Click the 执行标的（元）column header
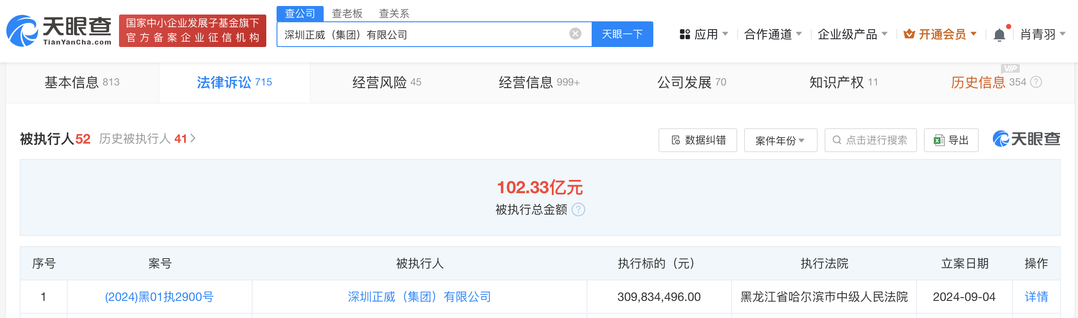 [659, 263]
